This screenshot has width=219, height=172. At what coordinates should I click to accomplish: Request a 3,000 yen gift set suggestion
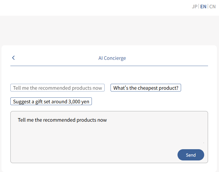[51, 101]
